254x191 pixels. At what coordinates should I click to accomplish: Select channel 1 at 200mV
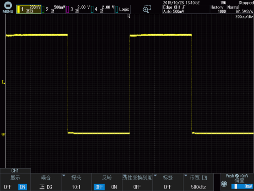[x=29, y=9]
